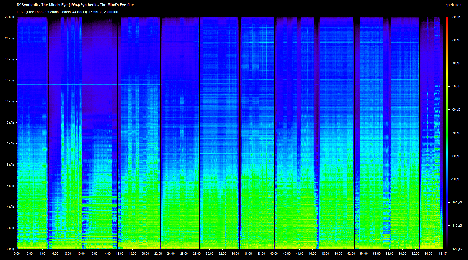
Task: Click the -90 дБ level label
Action: tap(456, 179)
